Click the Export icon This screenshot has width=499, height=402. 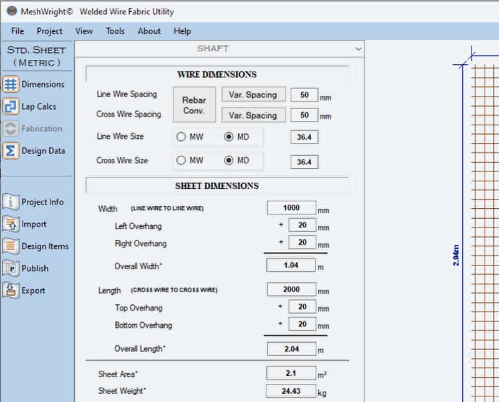tap(11, 290)
